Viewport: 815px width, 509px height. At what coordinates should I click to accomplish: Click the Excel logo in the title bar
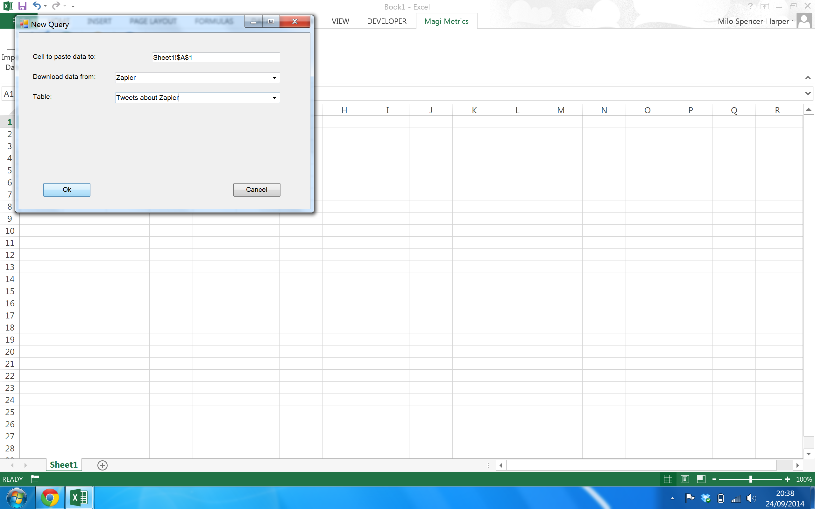[8, 6]
